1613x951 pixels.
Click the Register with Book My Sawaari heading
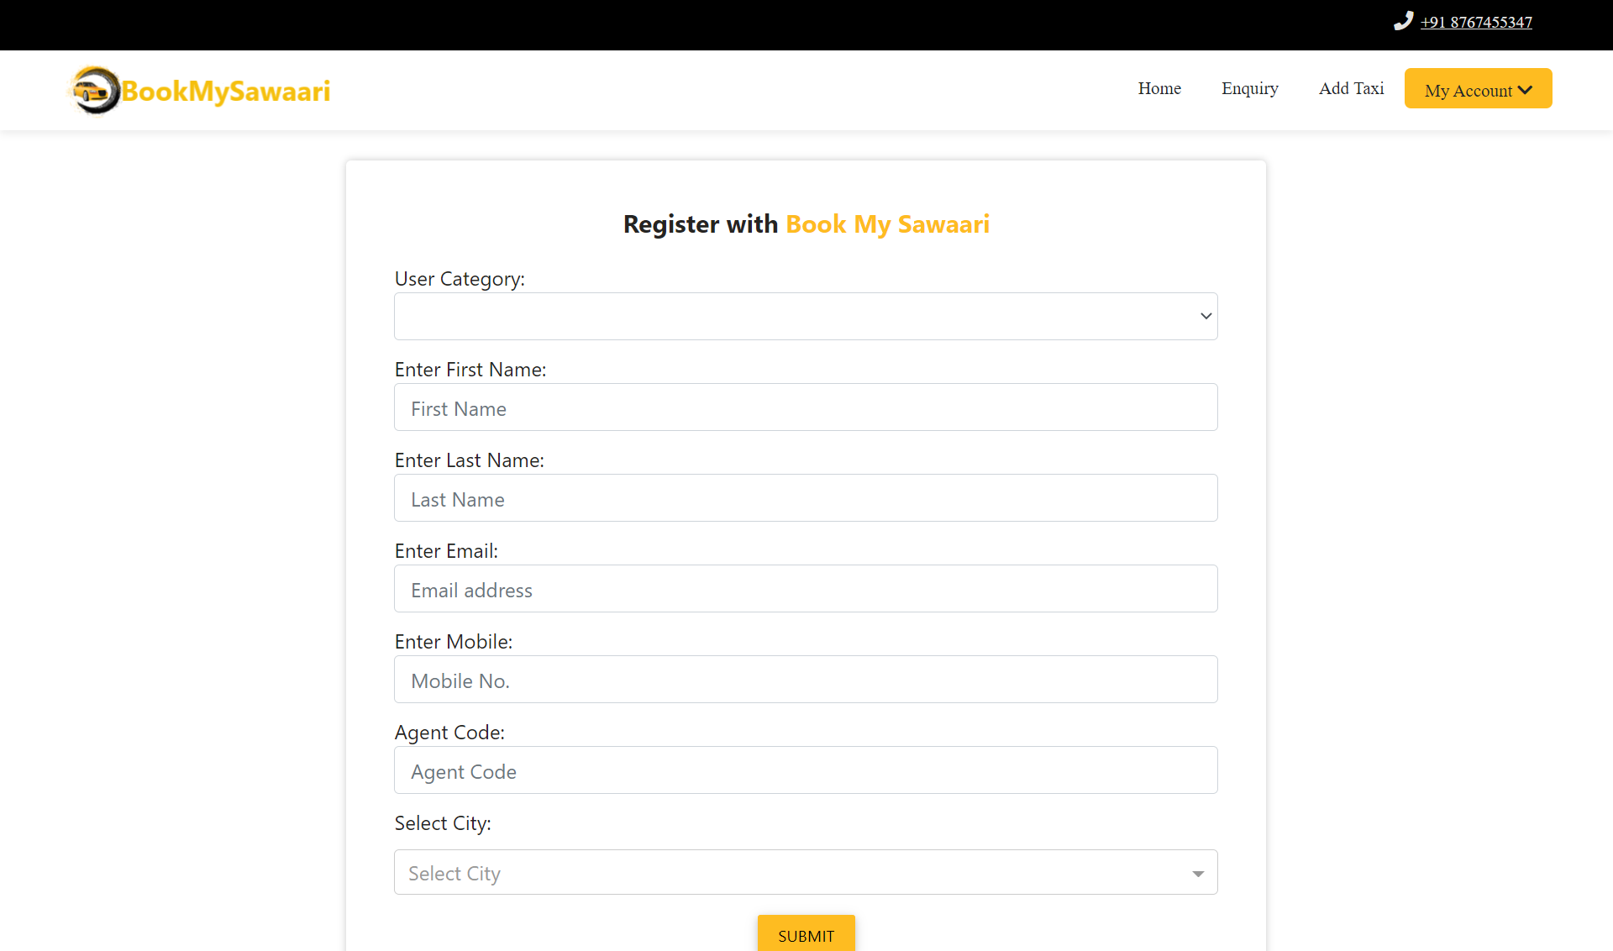click(x=806, y=224)
